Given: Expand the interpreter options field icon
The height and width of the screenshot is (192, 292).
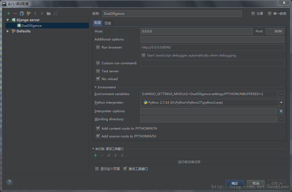Looking at the screenshot, I should tap(281, 111).
